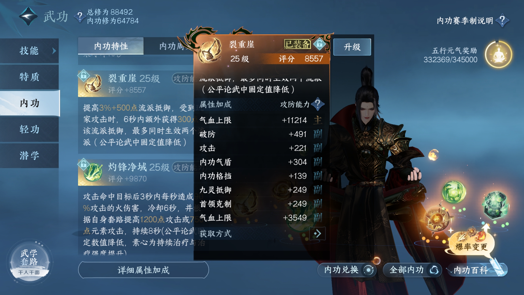This screenshot has height=295, width=524.
Task: Open 详细属性加成 details button
Action: 143,270
